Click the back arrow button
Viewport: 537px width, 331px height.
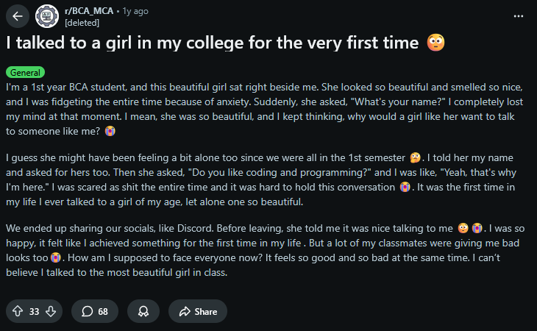[18, 15]
